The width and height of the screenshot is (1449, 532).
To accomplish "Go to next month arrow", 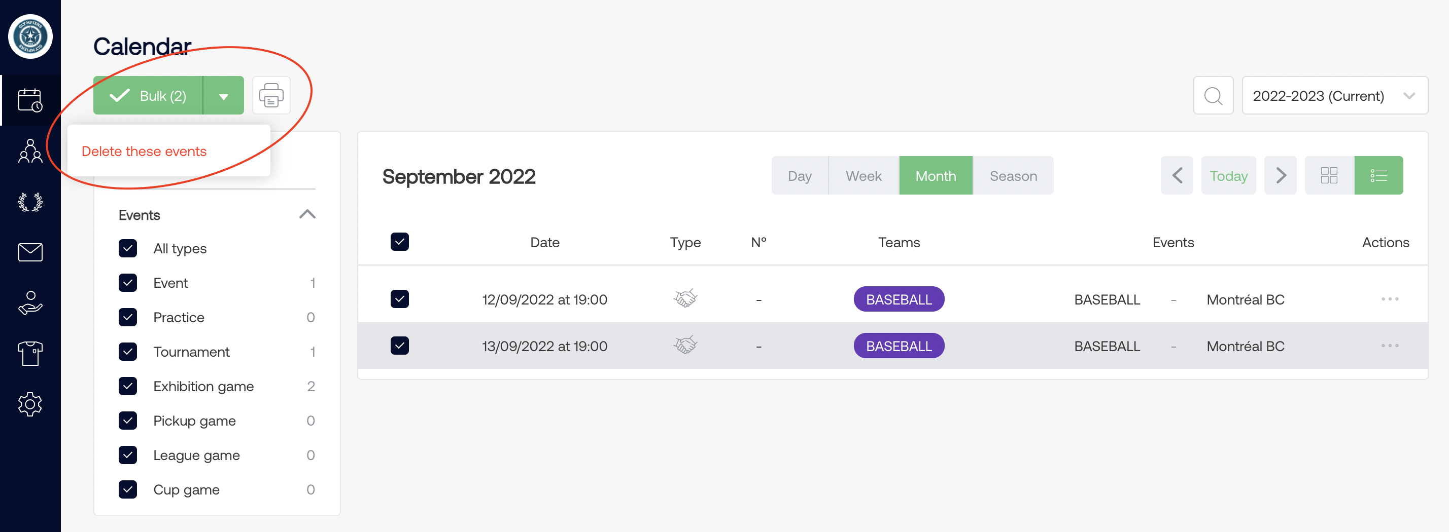I will coord(1280,176).
